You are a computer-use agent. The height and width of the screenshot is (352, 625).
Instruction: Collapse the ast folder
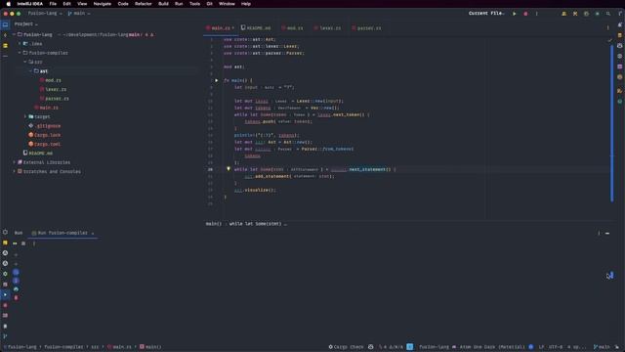[30, 71]
